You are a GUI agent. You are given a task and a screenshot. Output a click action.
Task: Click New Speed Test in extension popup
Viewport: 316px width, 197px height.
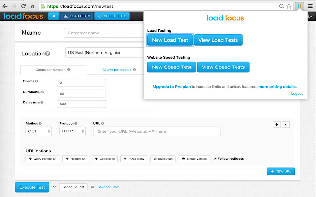pyautogui.click(x=171, y=67)
